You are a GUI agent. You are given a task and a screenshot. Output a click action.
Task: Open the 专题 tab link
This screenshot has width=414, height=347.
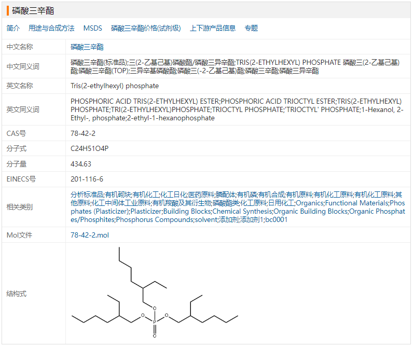click(251, 28)
